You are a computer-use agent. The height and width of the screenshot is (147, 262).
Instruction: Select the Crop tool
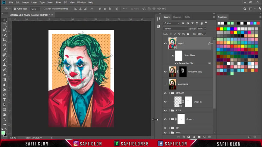pos(4,40)
